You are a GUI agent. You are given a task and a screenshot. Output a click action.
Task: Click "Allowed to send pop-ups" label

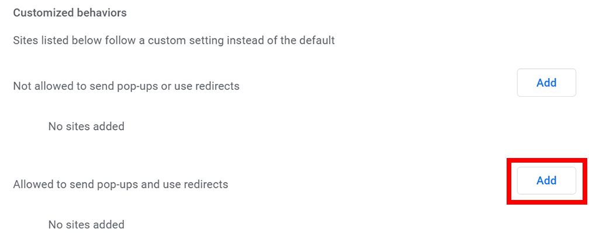tap(120, 184)
